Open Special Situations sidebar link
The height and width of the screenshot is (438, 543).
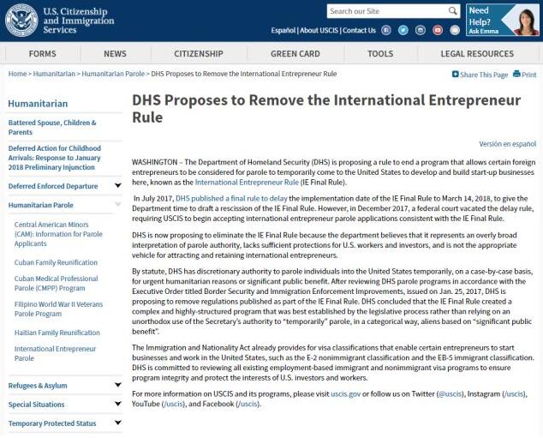point(36,405)
